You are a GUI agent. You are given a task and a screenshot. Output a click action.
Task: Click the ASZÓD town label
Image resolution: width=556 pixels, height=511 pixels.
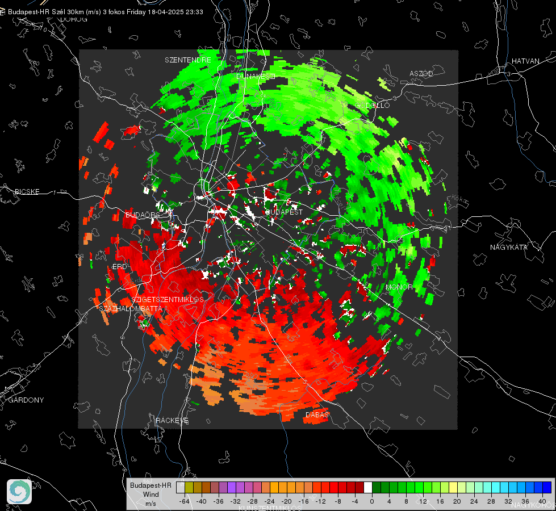point(421,73)
